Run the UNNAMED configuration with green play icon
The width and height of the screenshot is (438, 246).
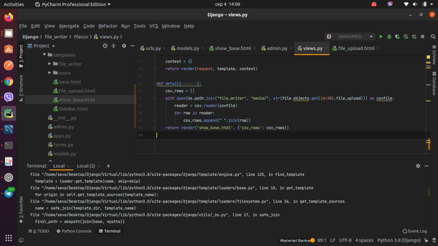pyautogui.click(x=381, y=36)
